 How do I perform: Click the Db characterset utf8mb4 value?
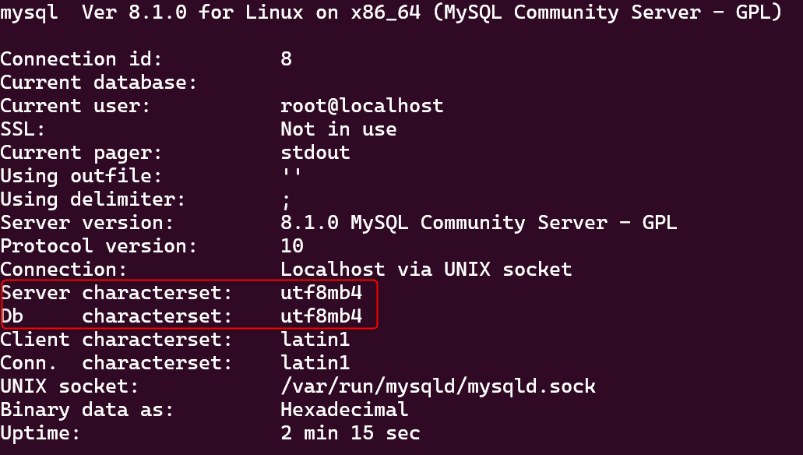pos(321,316)
